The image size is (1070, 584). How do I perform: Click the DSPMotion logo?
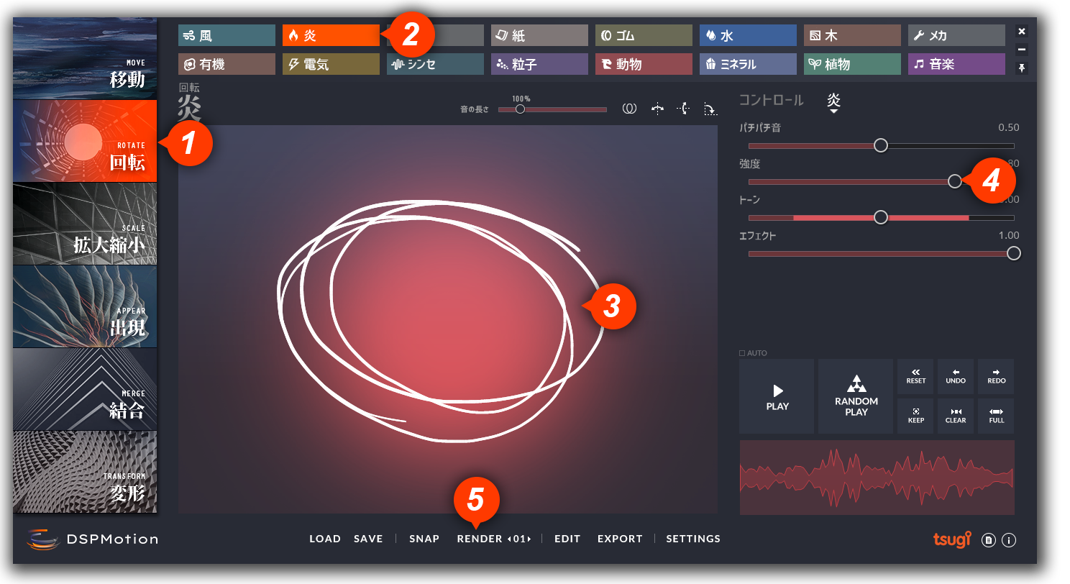pos(92,539)
